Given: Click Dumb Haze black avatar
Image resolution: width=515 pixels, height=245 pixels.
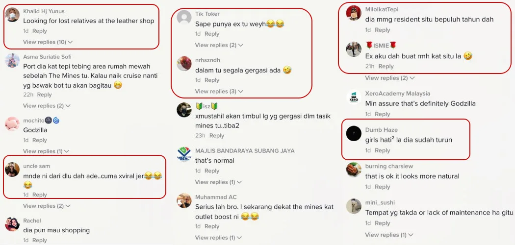Looking at the screenshot, I should tap(354, 133).
